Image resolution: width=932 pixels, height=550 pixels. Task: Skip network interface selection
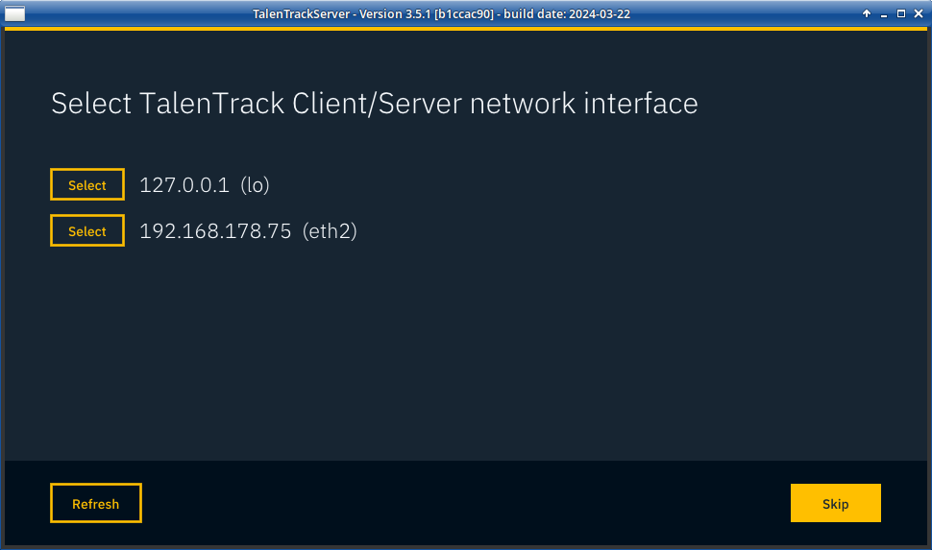coord(835,504)
